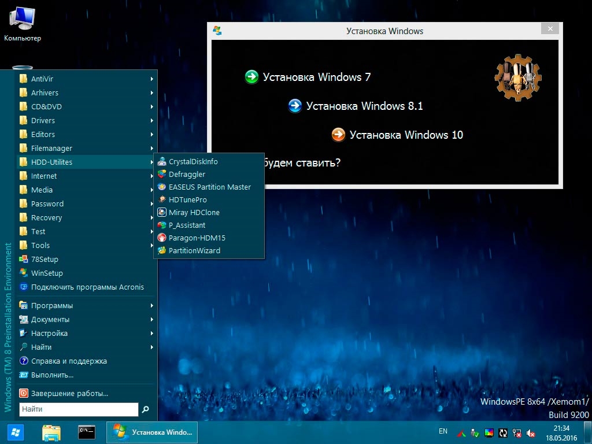Click the Windows Start button on taskbar
Viewport: 592px width, 444px height.
(x=15, y=432)
